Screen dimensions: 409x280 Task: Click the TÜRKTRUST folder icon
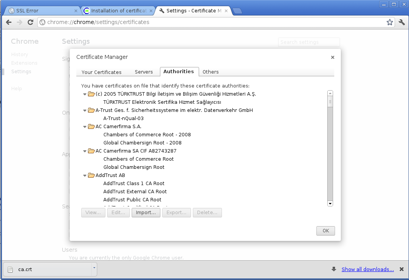click(x=91, y=94)
